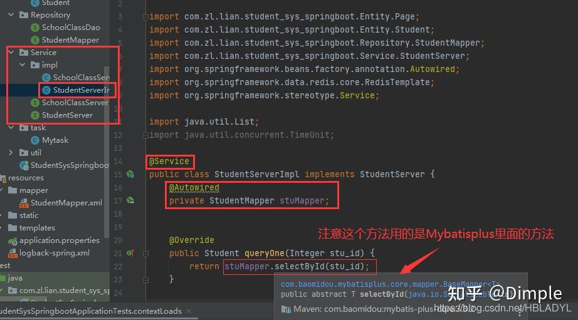This screenshot has height=320, width=578.
Task: Collapse the impl folder
Action: click(23, 65)
